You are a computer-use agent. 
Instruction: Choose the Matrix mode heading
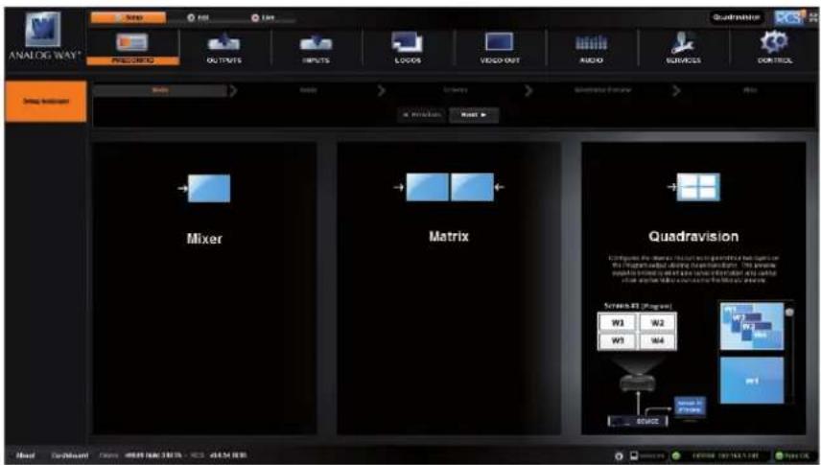[449, 237]
